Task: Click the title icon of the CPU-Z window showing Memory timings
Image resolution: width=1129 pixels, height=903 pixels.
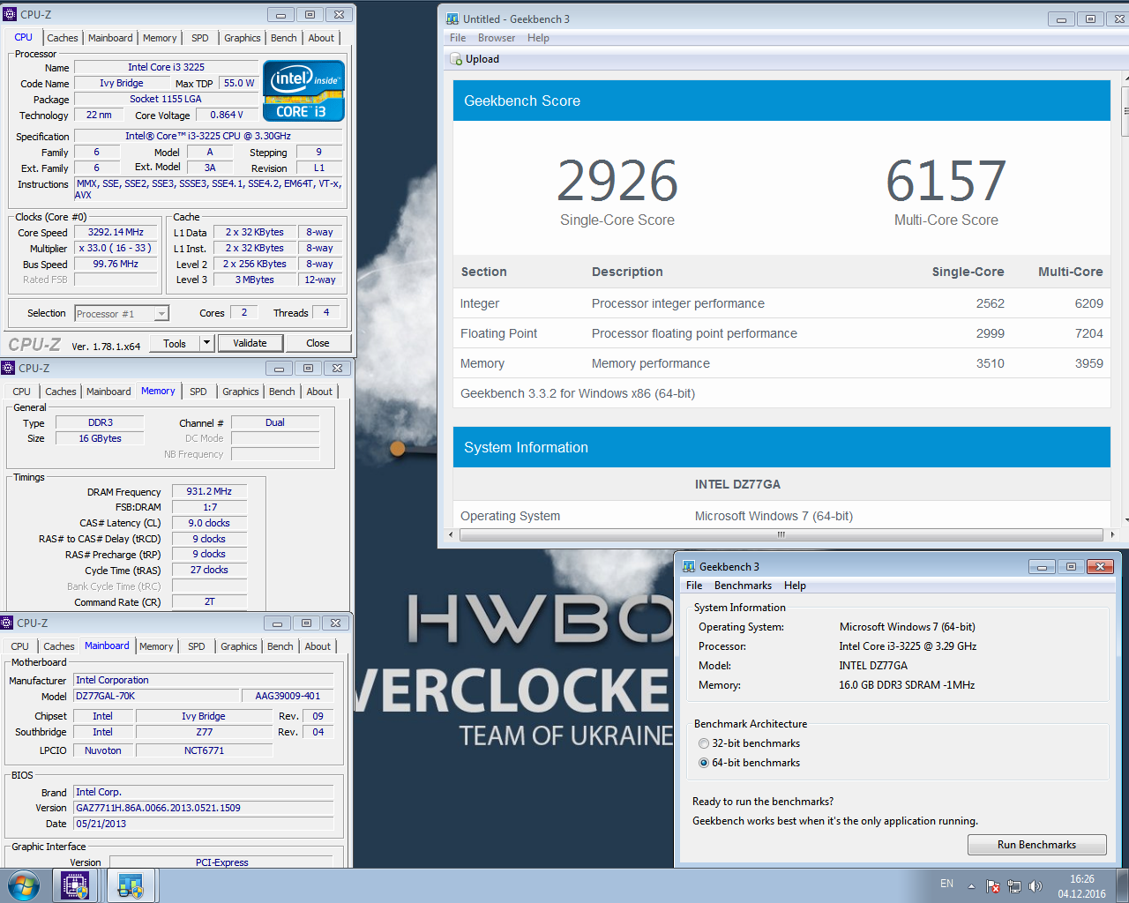Action: tap(8, 368)
